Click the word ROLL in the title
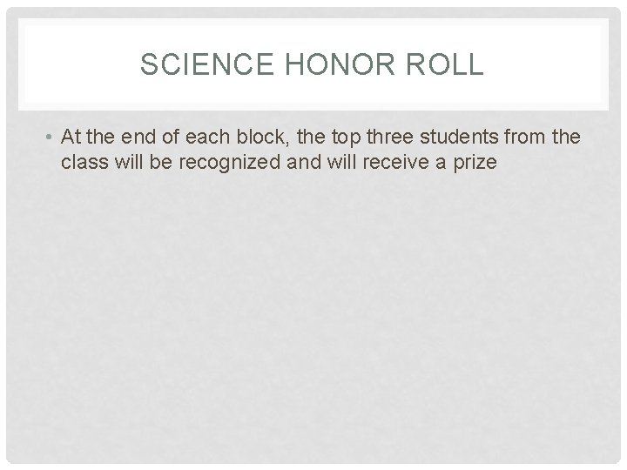The image size is (627, 470). pyautogui.click(x=445, y=64)
